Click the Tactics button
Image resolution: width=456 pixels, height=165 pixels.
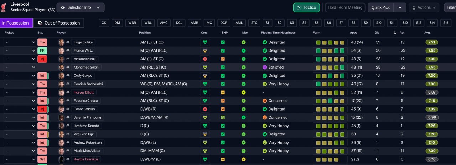(x=306, y=7)
